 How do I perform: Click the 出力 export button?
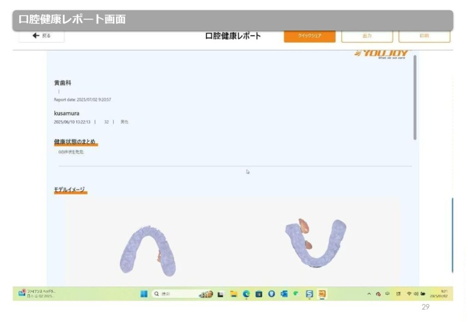tap(367, 36)
